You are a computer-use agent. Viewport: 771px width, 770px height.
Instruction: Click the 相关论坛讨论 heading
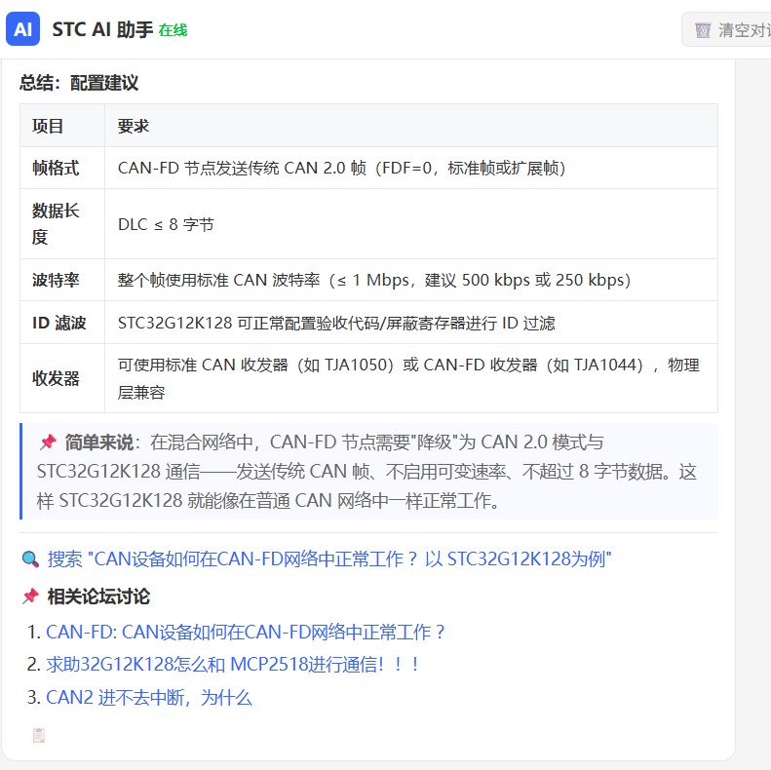(98, 596)
